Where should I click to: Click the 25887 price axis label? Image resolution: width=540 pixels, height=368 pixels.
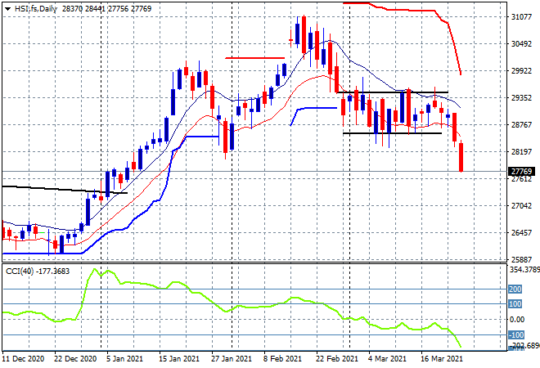click(521, 259)
